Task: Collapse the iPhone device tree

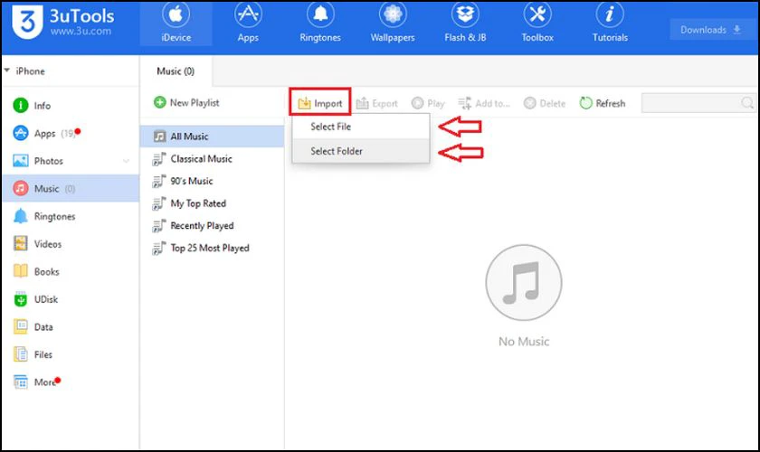Action: pyautogui.click(x=7, y=71)
